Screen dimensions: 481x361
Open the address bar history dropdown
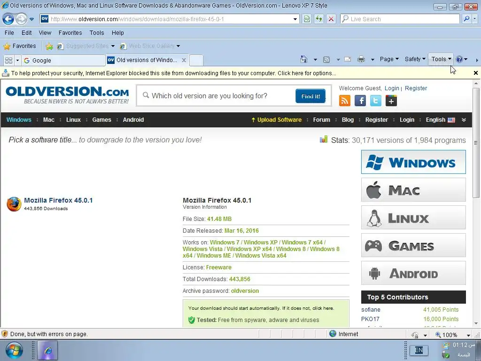tap(295, 19)
